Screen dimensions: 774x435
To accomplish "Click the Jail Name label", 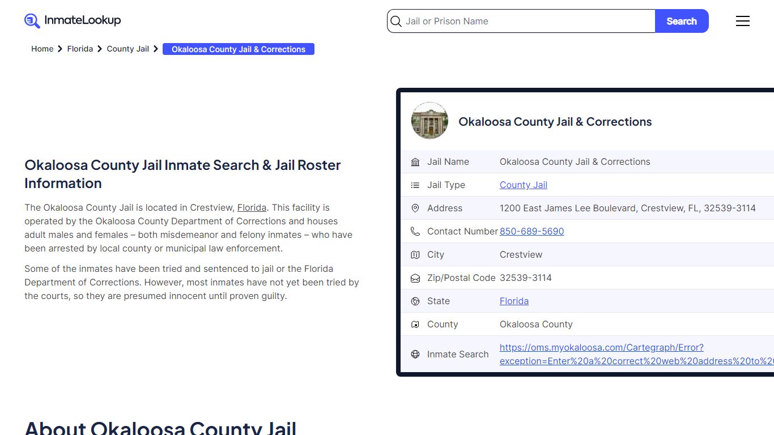I will [448, 161].
